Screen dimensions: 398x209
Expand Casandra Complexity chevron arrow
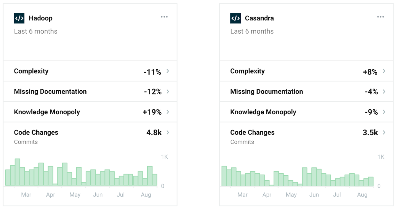[384, 71]
